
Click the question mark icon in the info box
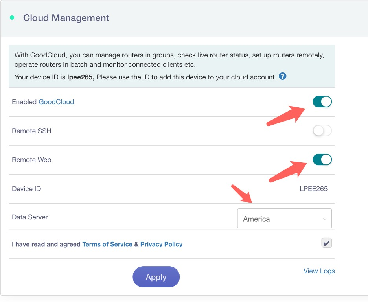click(x=282, y=76)
